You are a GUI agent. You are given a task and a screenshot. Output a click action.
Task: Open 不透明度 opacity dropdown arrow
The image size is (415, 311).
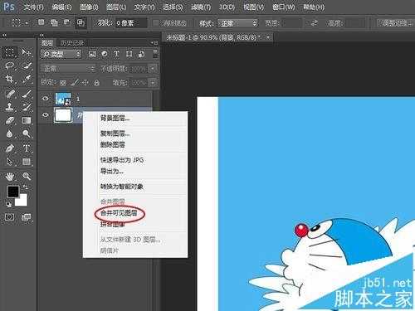click(x=153, y=68)
